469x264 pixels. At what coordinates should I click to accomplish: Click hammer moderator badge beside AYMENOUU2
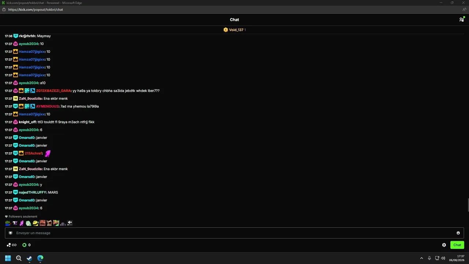coord(33,106)
